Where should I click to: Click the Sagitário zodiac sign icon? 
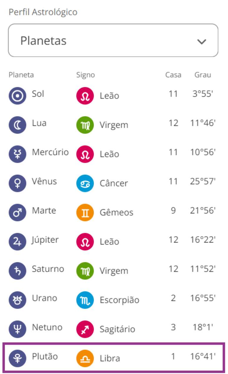pyautogui.click(x=85, y=329)
